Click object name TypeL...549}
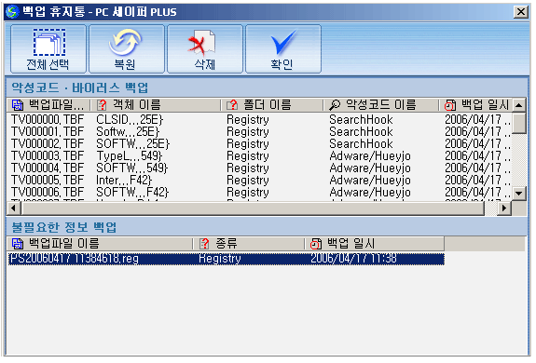Image resolution: width=536 pixels, height=363 pixels. 130,156
